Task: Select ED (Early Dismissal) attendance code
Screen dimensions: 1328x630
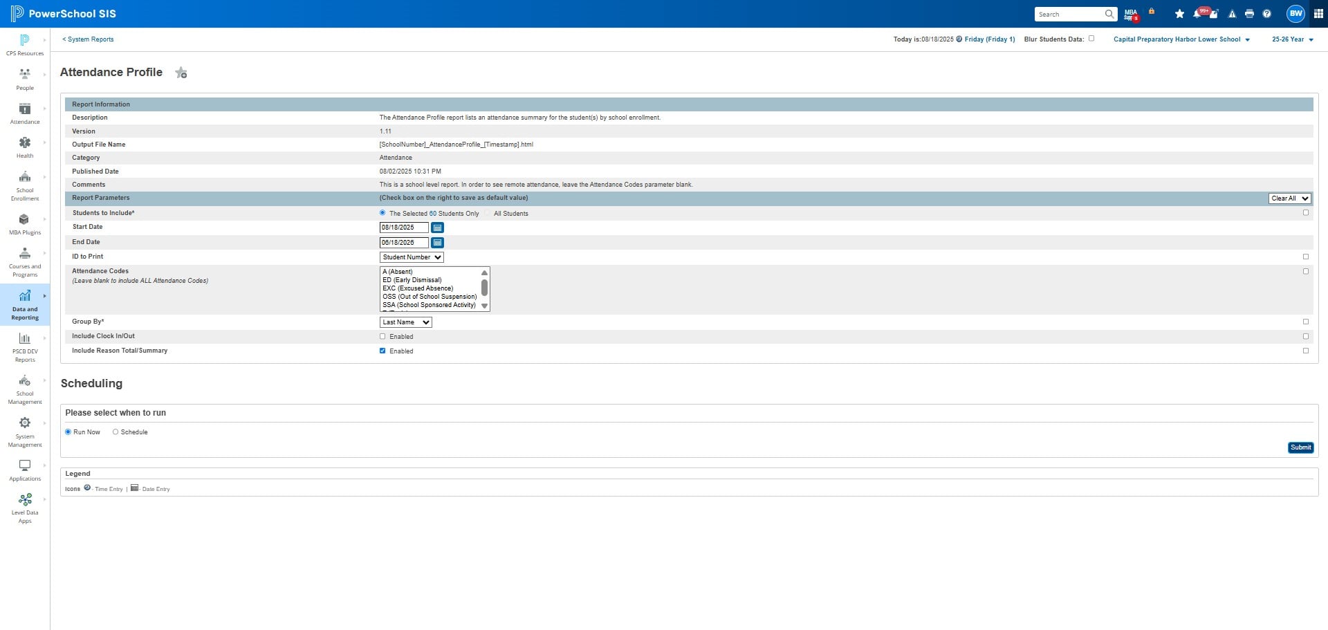Action: tap(430, 280)
